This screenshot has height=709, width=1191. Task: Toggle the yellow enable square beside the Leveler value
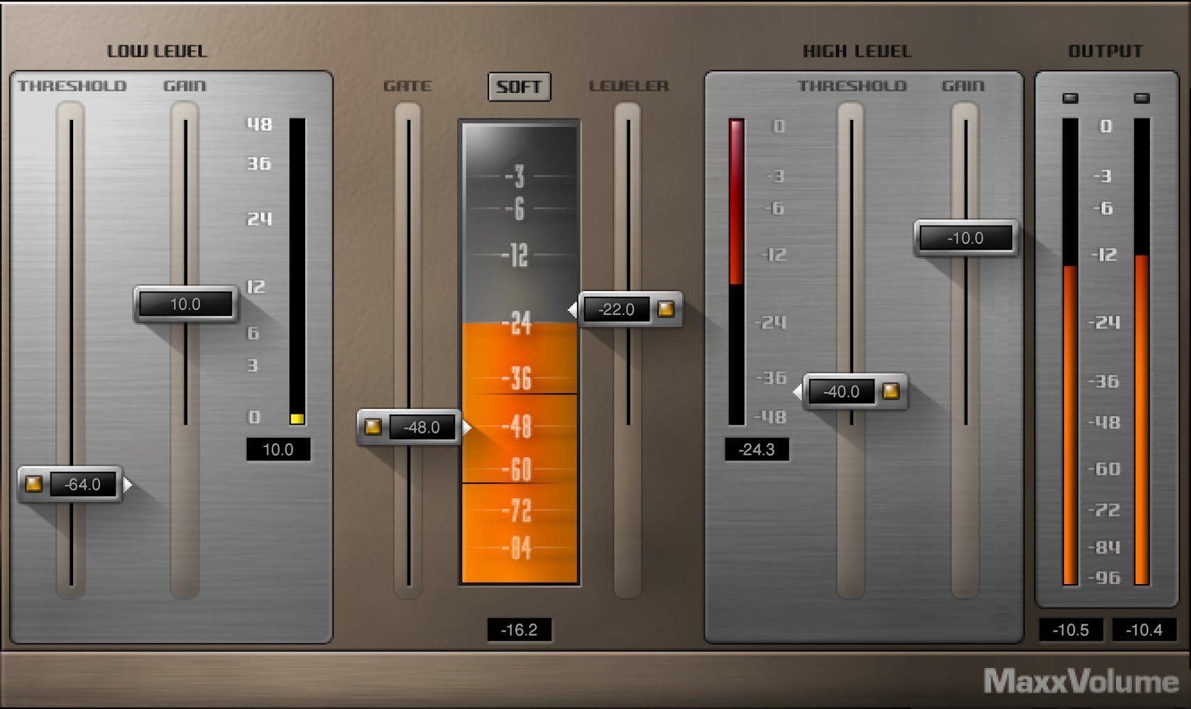click(x=664, y=309)
